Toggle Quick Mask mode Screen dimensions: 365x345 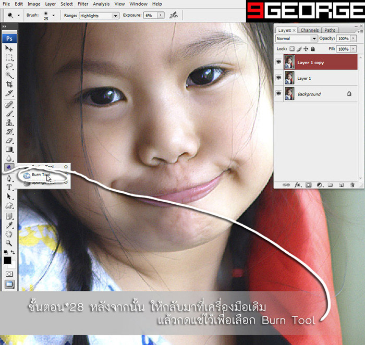pyautogui.click(x=9, y=274)
